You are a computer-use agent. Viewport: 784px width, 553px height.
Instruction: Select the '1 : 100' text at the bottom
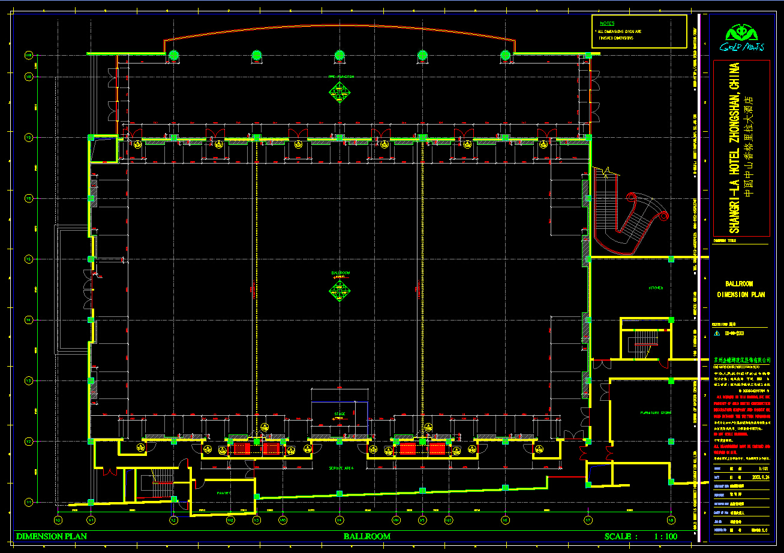point(666,537)
